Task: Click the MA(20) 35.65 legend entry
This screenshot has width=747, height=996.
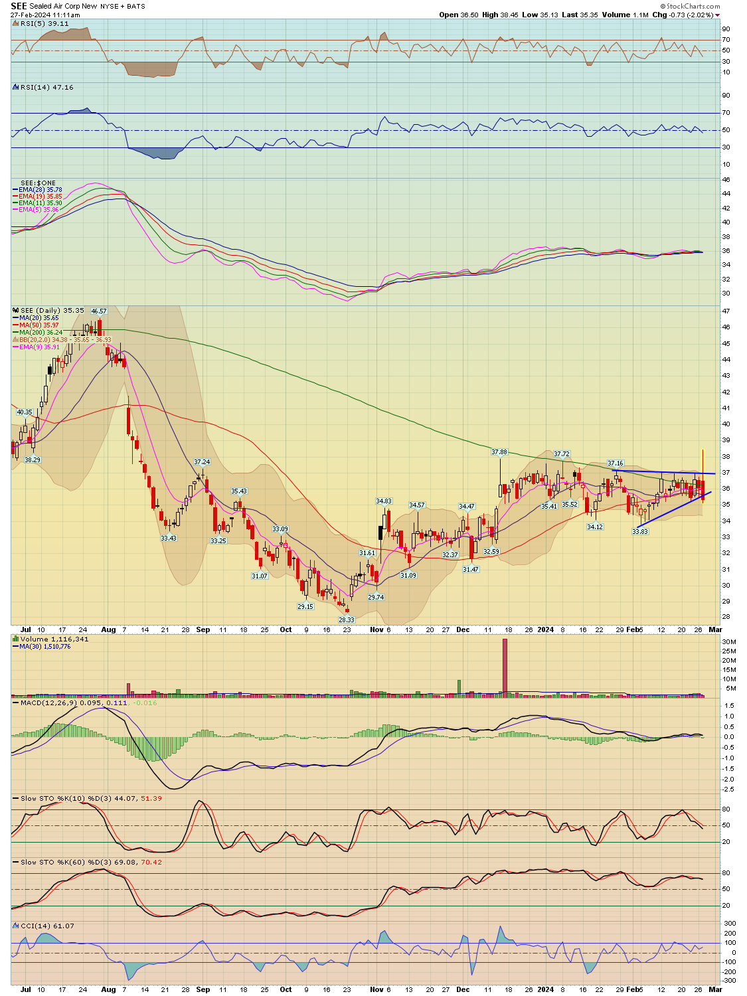Action: [35, 317]
